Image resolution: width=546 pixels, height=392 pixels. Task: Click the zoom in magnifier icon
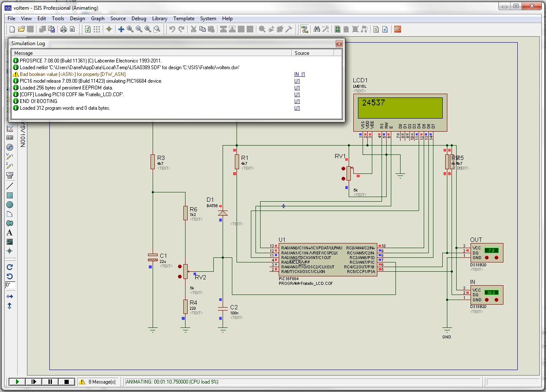coord(130,29)
